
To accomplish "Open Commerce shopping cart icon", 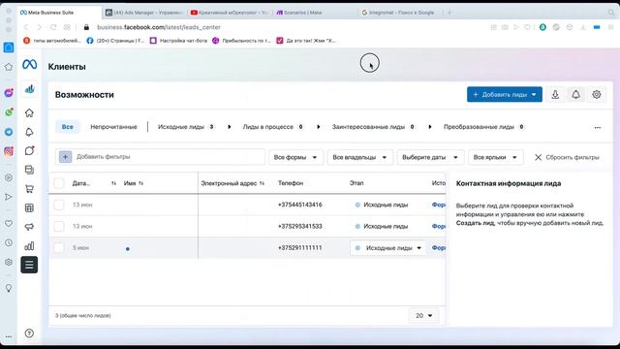I will click(29, 189).
